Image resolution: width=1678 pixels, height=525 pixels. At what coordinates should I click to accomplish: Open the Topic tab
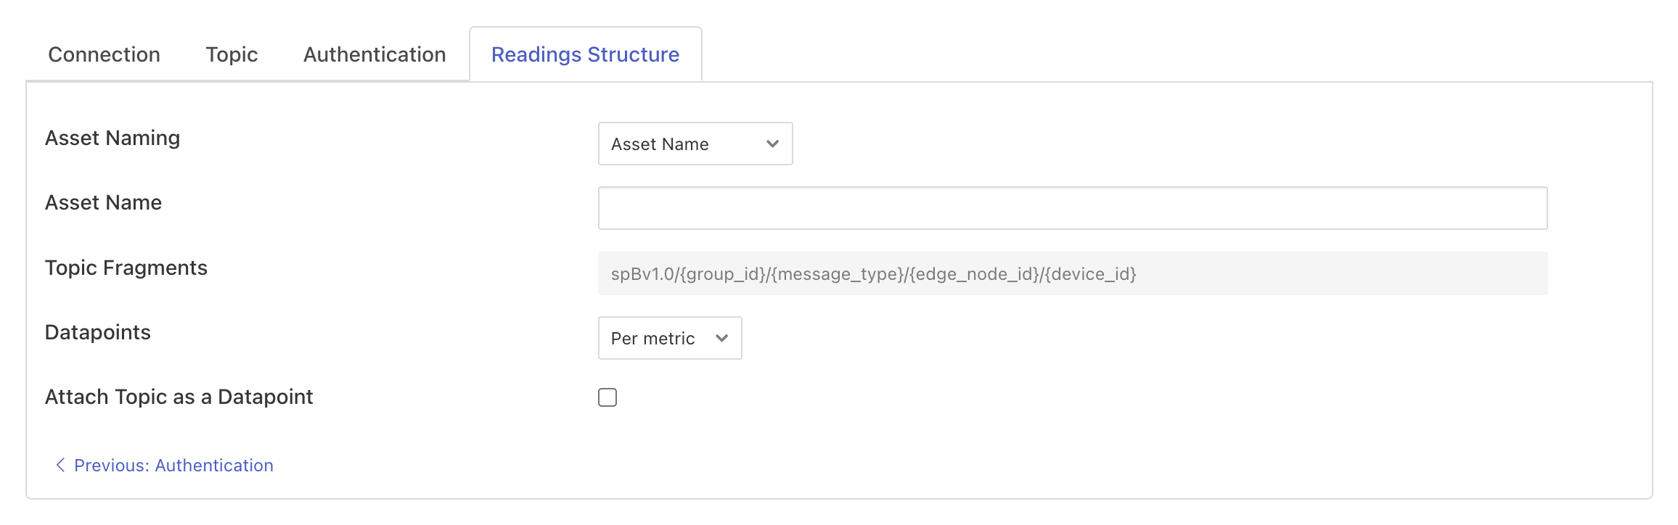232,54
